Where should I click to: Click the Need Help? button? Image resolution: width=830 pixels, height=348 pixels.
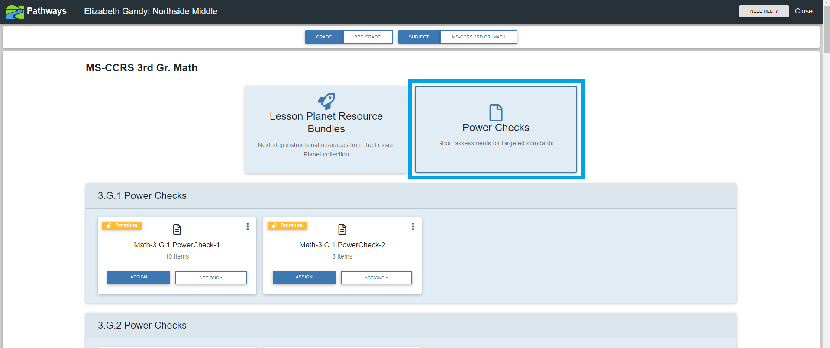point(764,11)
